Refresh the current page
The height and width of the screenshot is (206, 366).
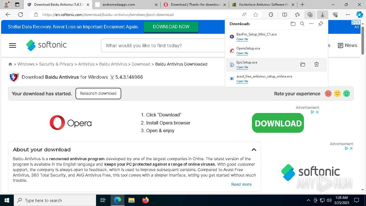pyautogui.click(x=21, y=15)
